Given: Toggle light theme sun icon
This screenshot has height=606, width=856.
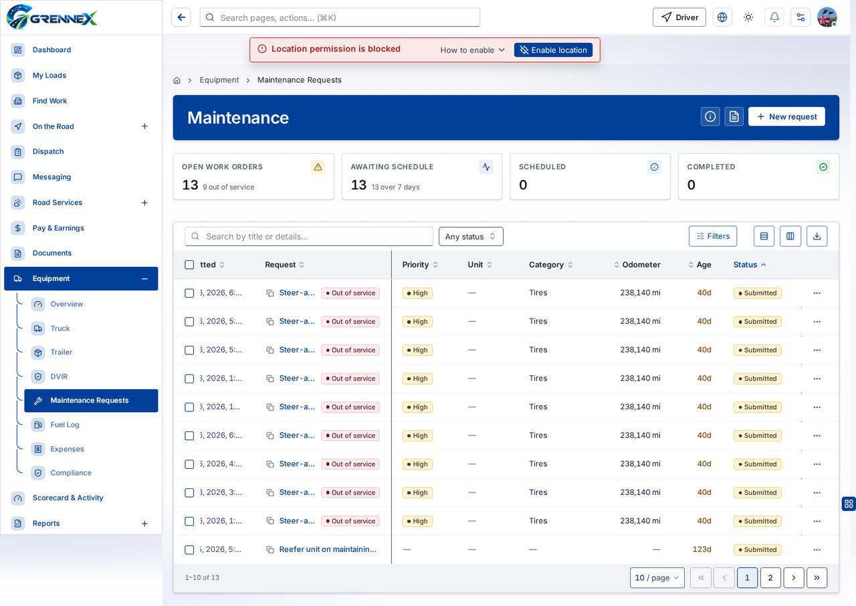Looking at the screenshot, I should (x=748, y=17).
